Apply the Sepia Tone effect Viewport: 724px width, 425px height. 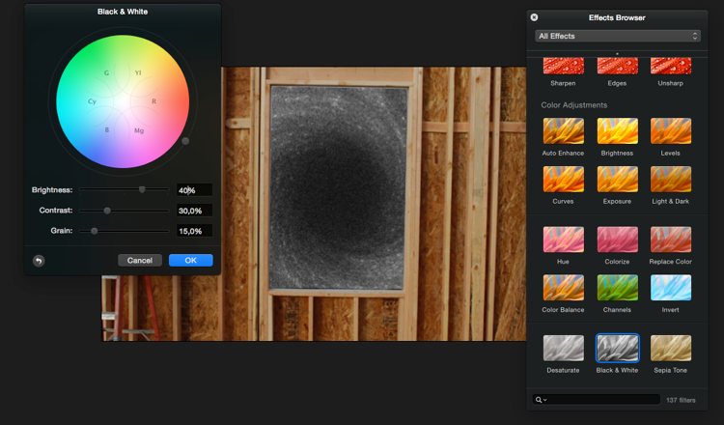(671, 349)
